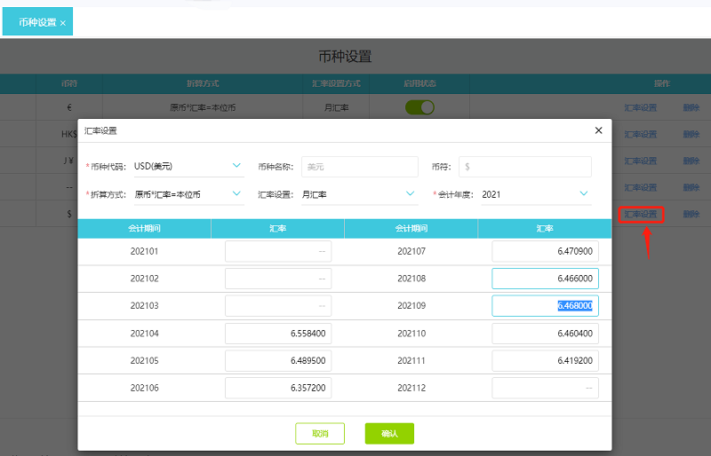The height and width of the screenshot is (456, 711).
Task: Open the 币种代码 USD dropdown
Action: (x=188, y=166)
